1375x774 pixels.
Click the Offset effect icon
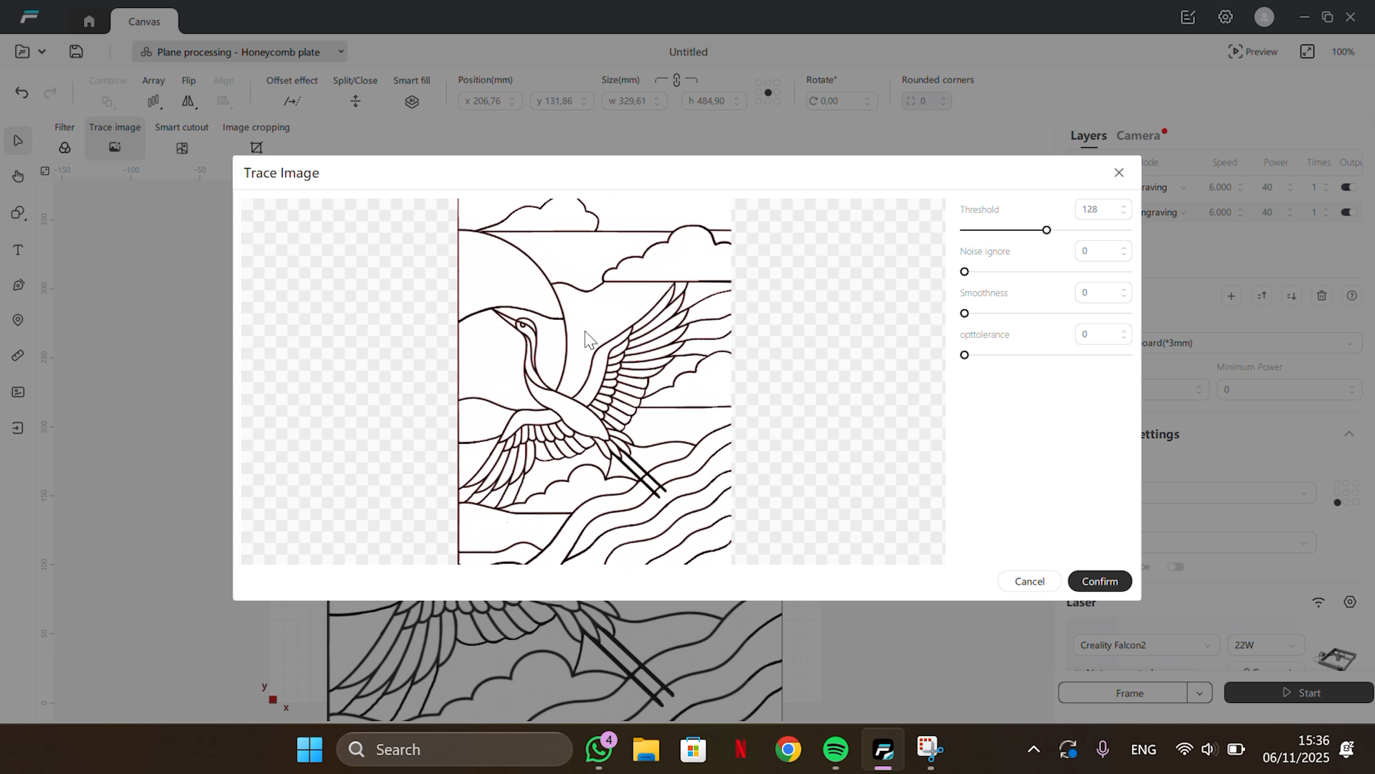pos(292,102)
